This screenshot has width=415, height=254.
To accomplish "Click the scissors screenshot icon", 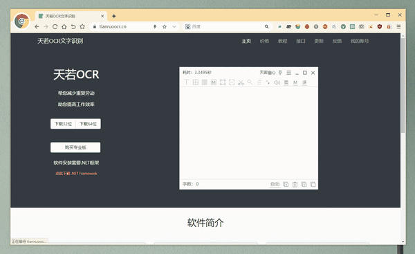I will pos(241,82).
